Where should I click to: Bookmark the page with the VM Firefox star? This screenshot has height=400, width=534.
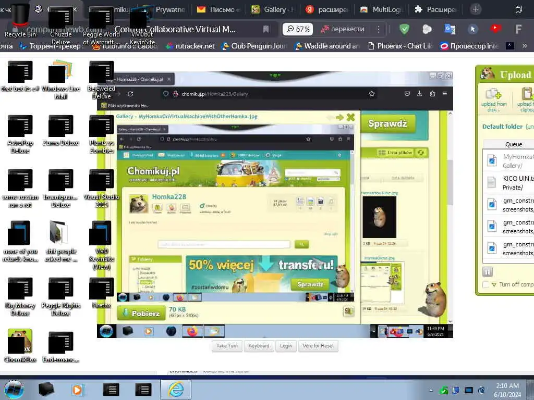[371, 94]
